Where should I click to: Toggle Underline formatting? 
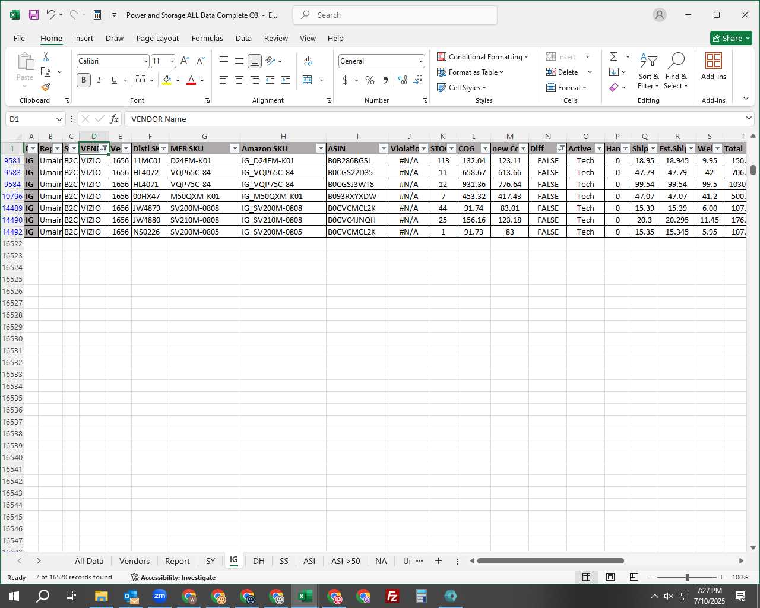[114, 80]
